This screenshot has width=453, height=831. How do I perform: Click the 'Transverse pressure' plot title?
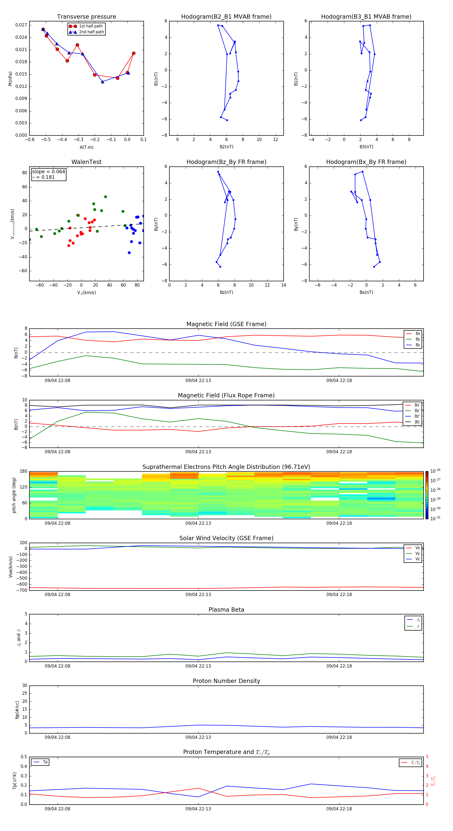coord(86,17)
